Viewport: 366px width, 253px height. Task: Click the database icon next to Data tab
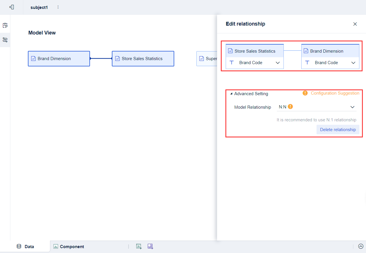click(19, 246)
